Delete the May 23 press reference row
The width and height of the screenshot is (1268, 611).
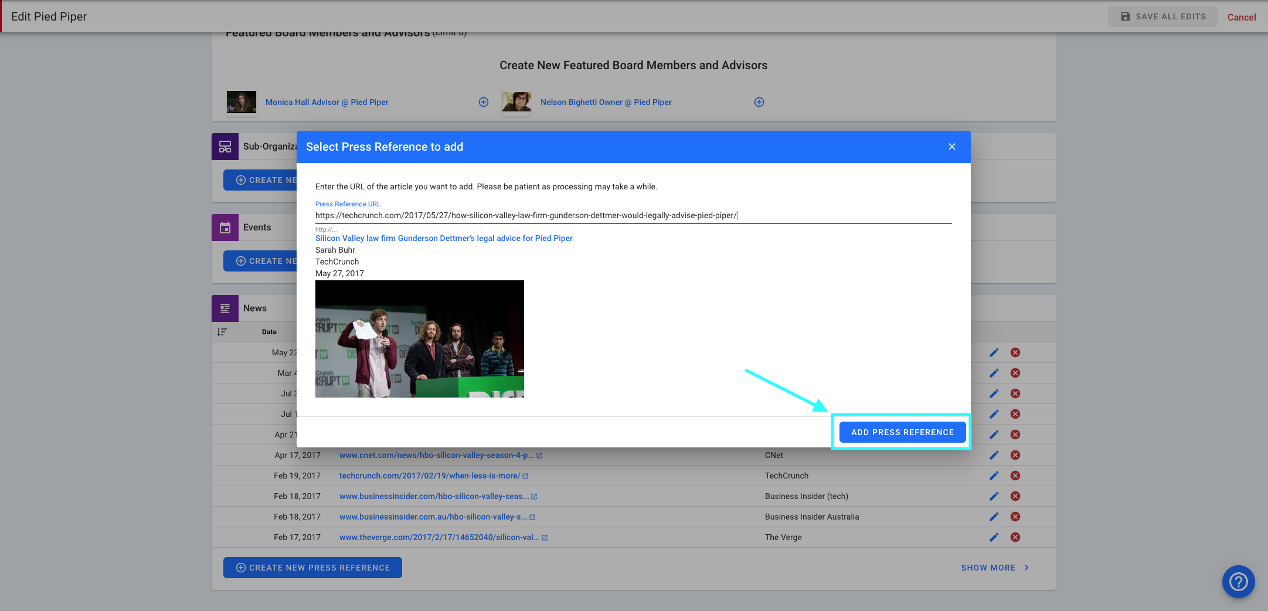[1015, 352]
